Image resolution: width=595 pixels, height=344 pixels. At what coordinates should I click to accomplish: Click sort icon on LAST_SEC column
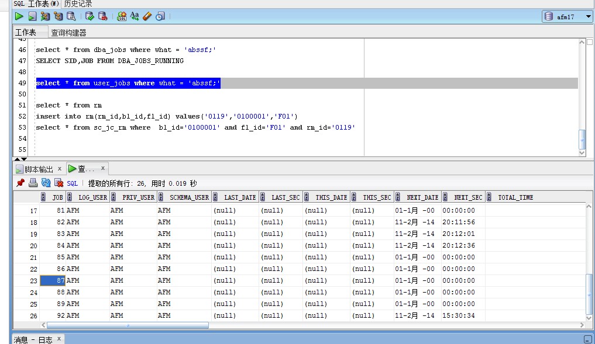pyautogui.click(x=263, y=197)
